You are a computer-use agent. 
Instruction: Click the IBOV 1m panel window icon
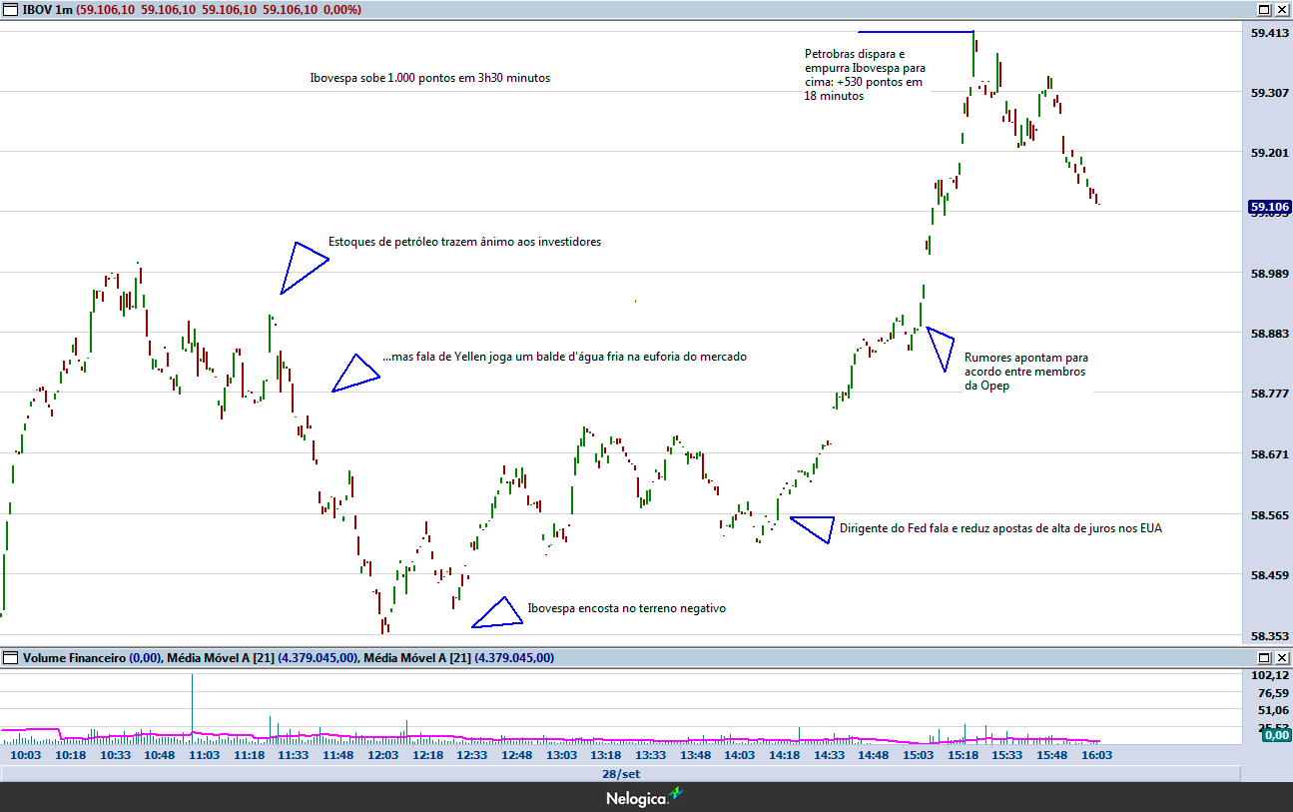11,9
